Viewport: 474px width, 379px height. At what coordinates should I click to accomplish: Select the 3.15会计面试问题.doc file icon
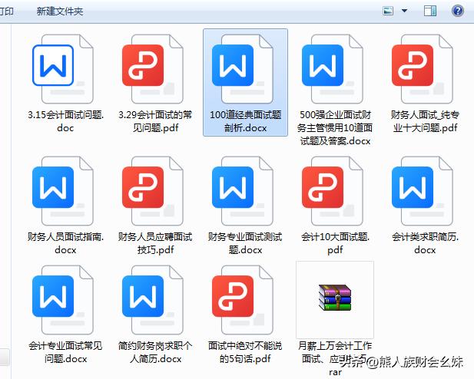[x=63, y=69]
